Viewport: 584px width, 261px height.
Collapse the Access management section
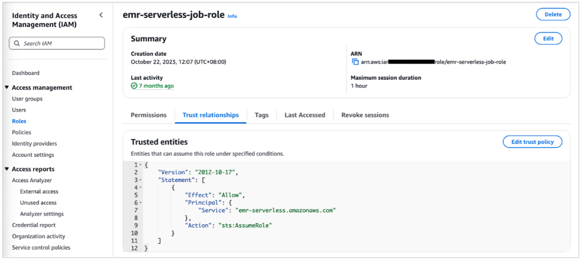(6, 88)
